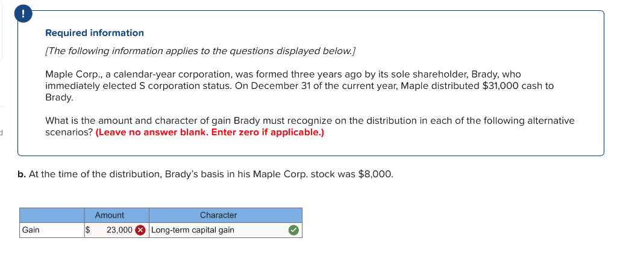Click the italic note about following information
The width and height of the screenshot is (617, 274).
pyautogui.click(x=201, y=51)
